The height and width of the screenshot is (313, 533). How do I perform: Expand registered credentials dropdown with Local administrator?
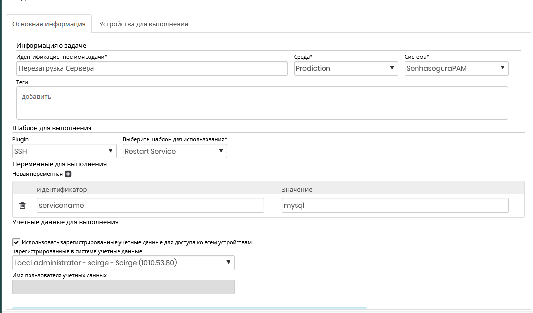point(123,263)
